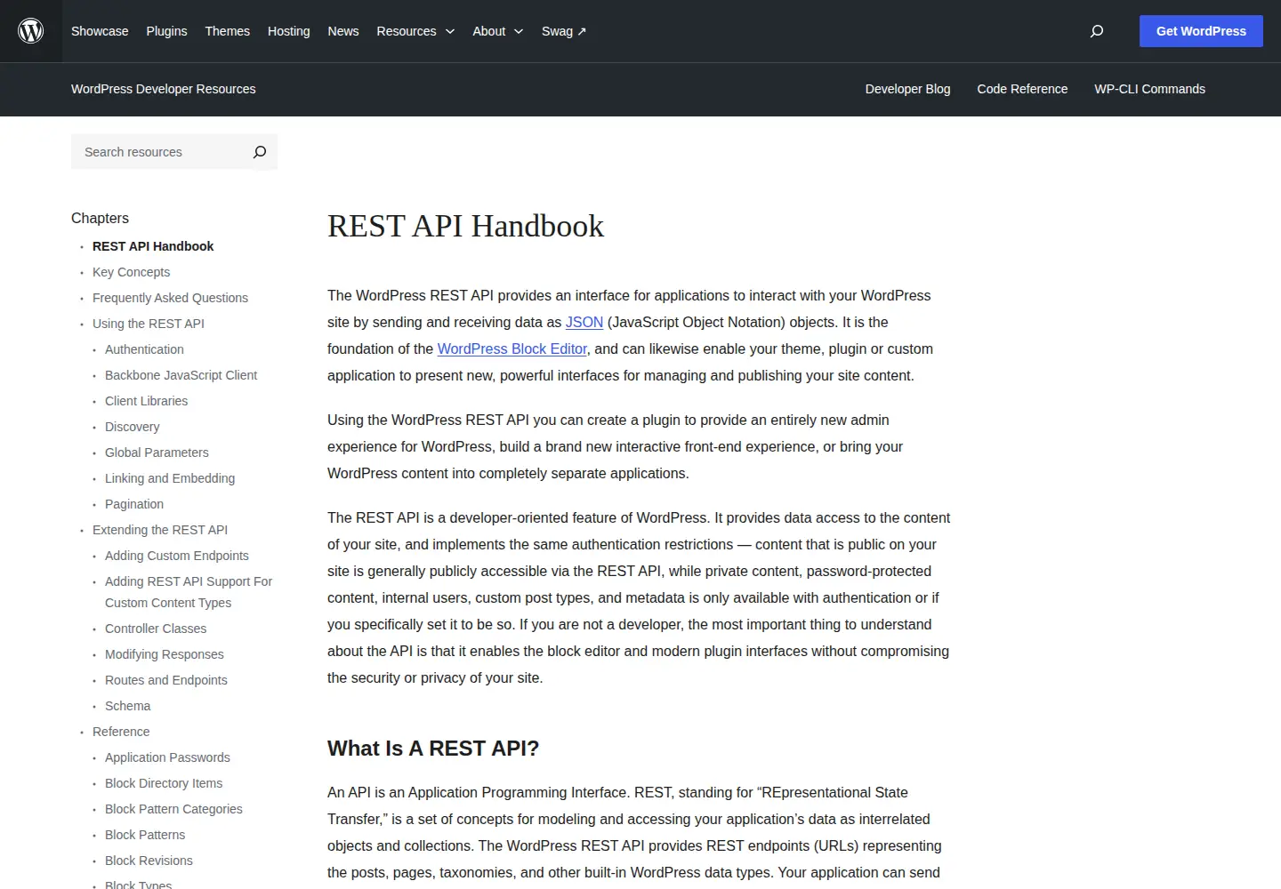
Task: Follow the JSON link in the intro
Action: (x=584, y=323)
